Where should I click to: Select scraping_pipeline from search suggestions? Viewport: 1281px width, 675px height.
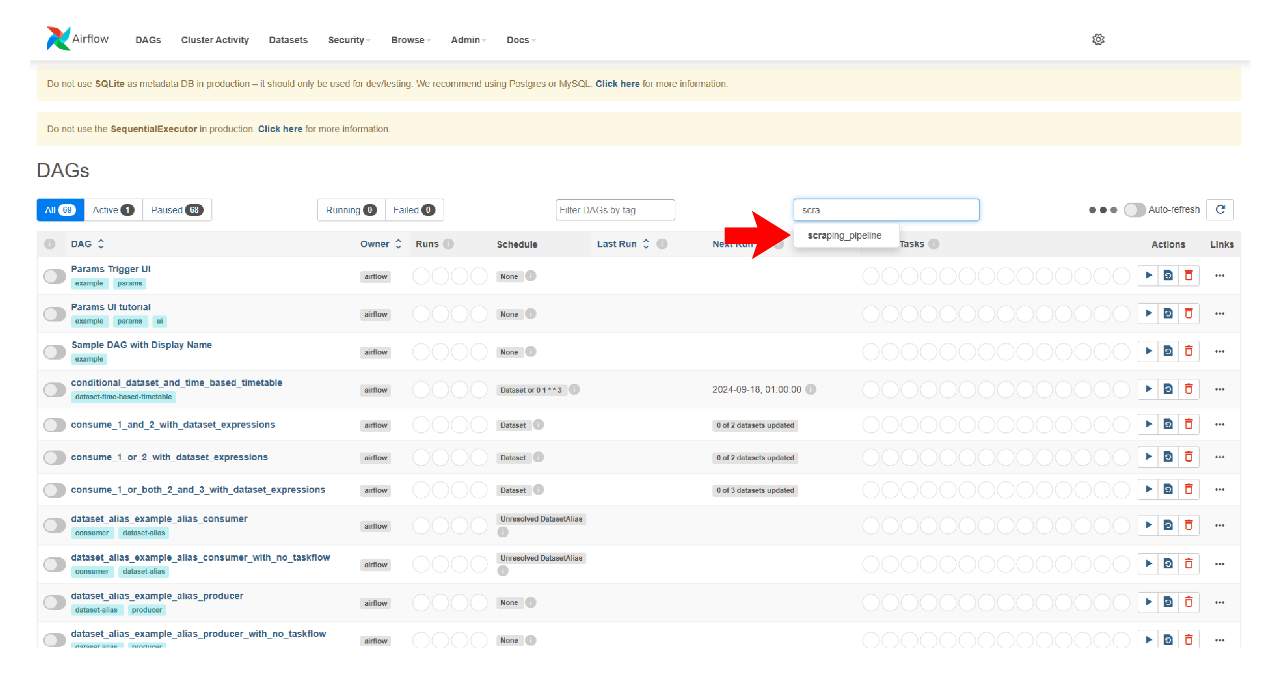coord(845,236)
